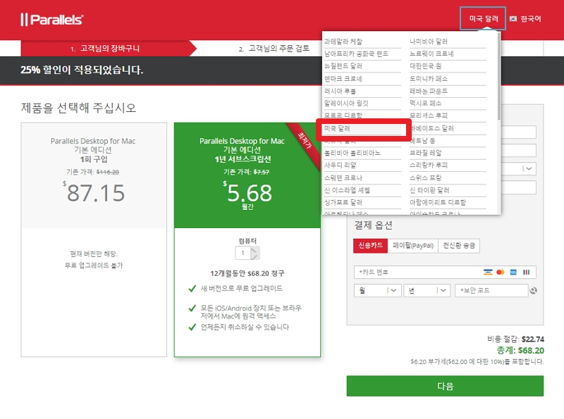Choose 남아프리카 공화국 랜드 currency
The image size is (564, 419).
[x=362, y=54]
